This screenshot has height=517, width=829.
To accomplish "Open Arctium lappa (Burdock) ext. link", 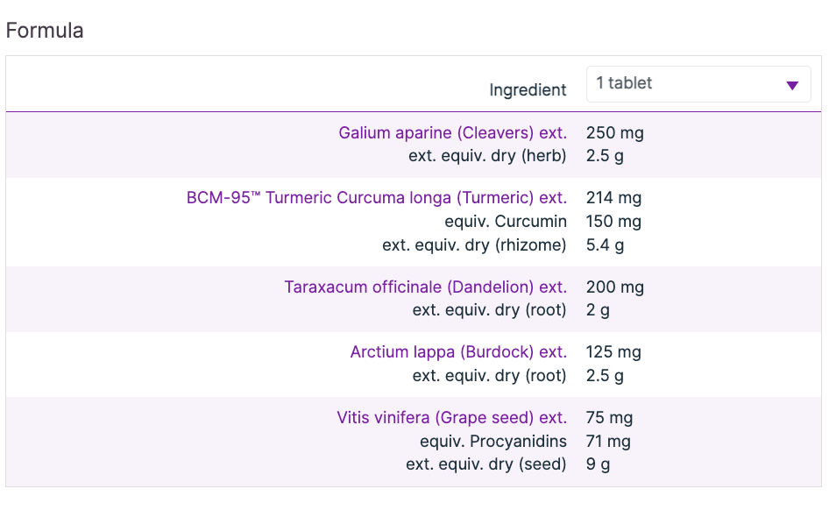I will click(458, 352).
